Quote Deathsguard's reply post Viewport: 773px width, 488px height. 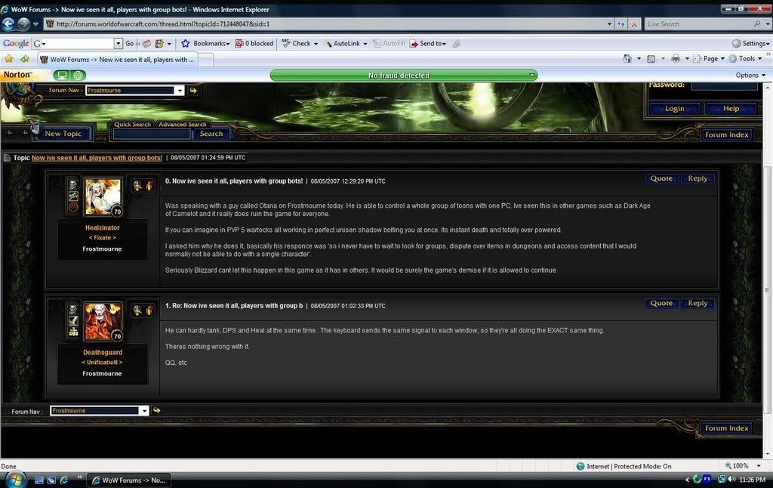tap(661, 304)
